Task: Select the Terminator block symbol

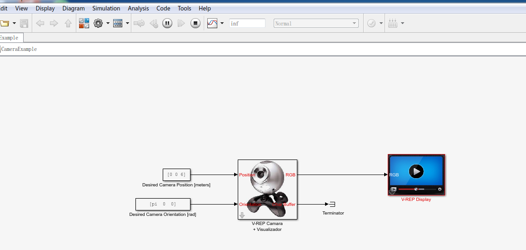Action: pos(332,204)
